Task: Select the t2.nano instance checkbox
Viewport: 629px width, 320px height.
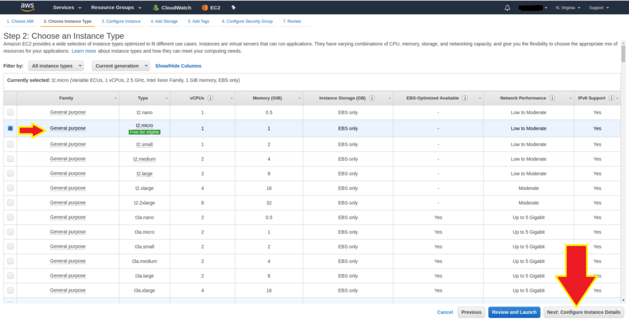Action: click(10, 112)
